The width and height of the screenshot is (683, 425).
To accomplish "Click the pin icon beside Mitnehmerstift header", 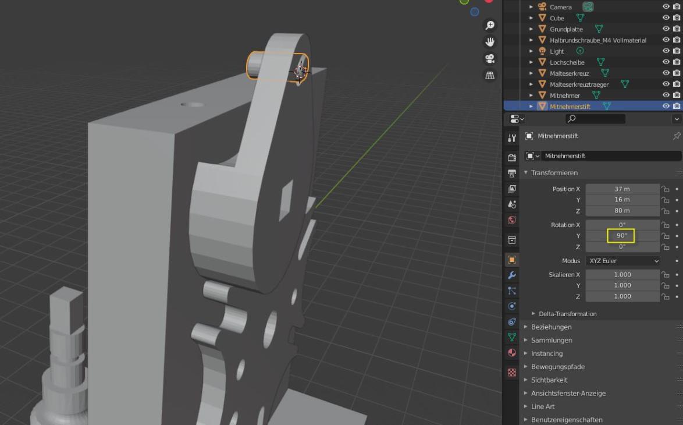I will (x=677, y=136).
